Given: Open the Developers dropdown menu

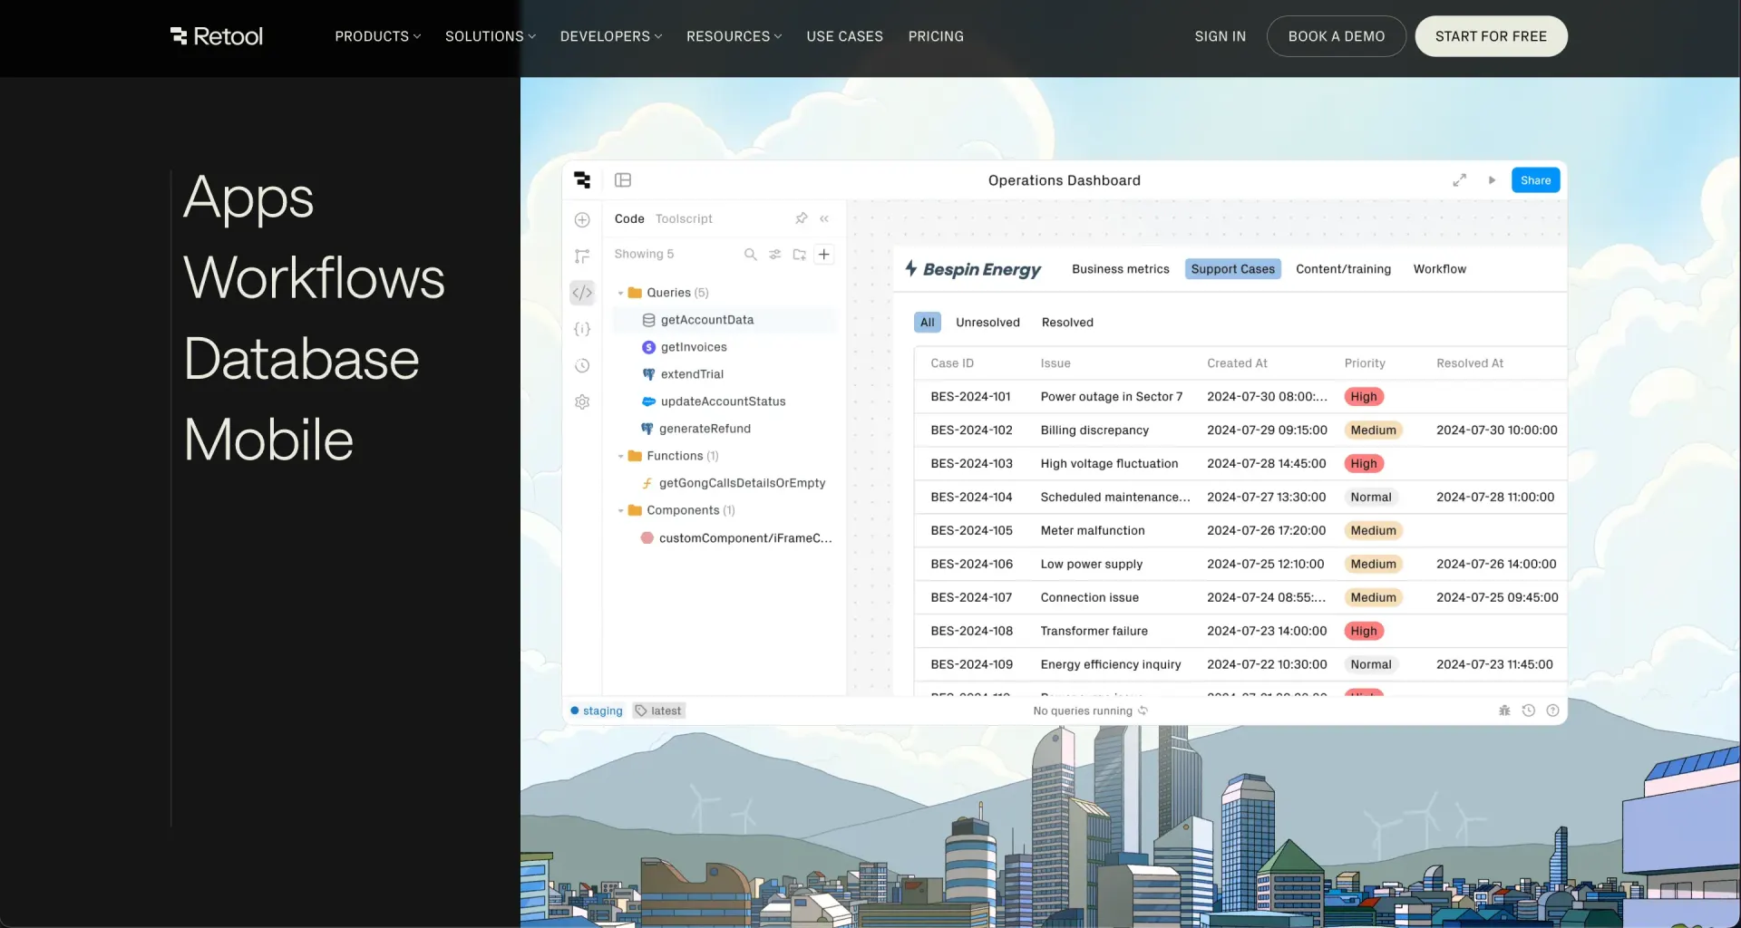Looking at the screenshot, I should 611,36.
